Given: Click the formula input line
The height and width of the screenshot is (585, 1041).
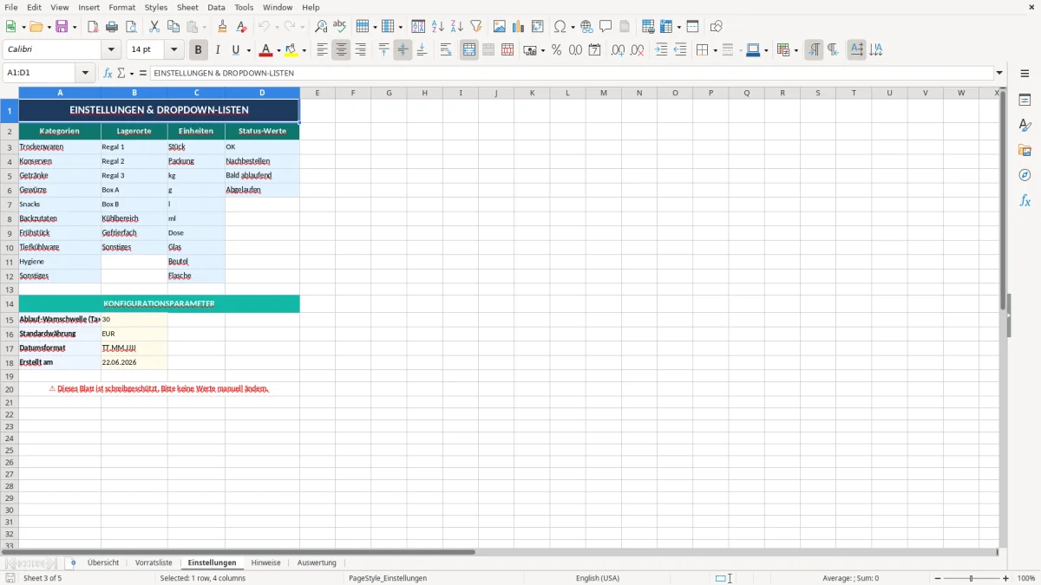Looking at the screenshot, I should pos(571,73).
